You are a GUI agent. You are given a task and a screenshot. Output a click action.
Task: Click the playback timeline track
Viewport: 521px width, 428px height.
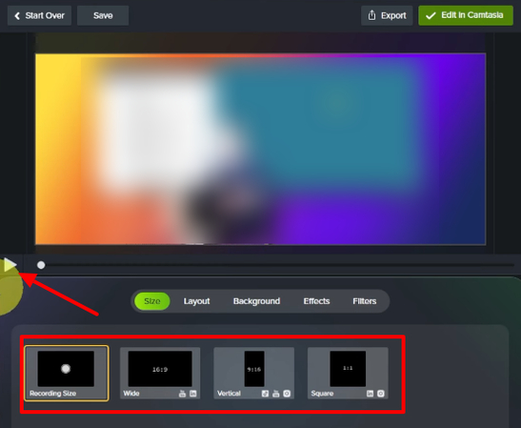click(276, 265)
